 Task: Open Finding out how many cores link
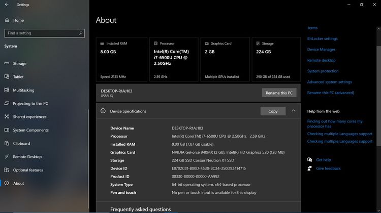click(x=335, y=123)
